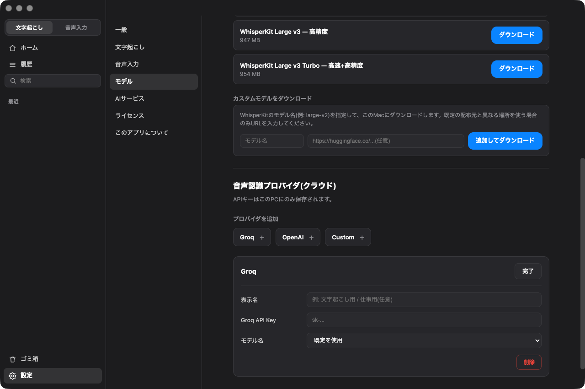Click the 追加してダウンロード button
The width and height of the screenshot is (585, 389).
[505, 141]
